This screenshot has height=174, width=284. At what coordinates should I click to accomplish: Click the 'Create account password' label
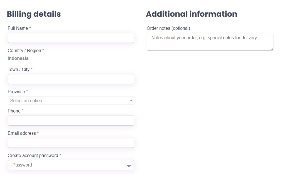point(33,156)
